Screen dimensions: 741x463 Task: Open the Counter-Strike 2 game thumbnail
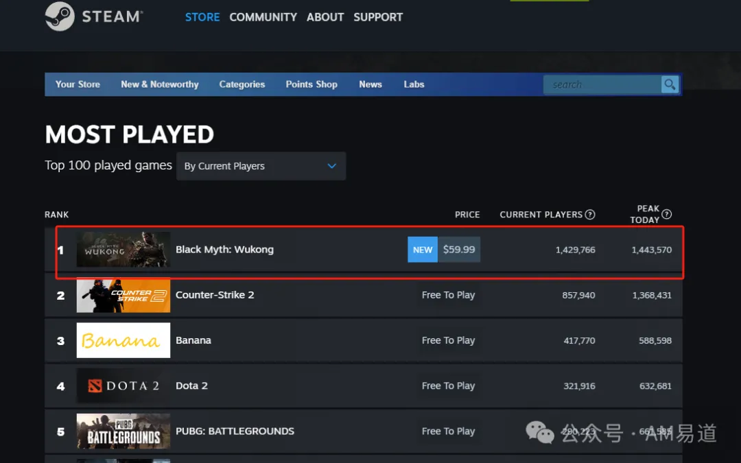pos(123,295)
